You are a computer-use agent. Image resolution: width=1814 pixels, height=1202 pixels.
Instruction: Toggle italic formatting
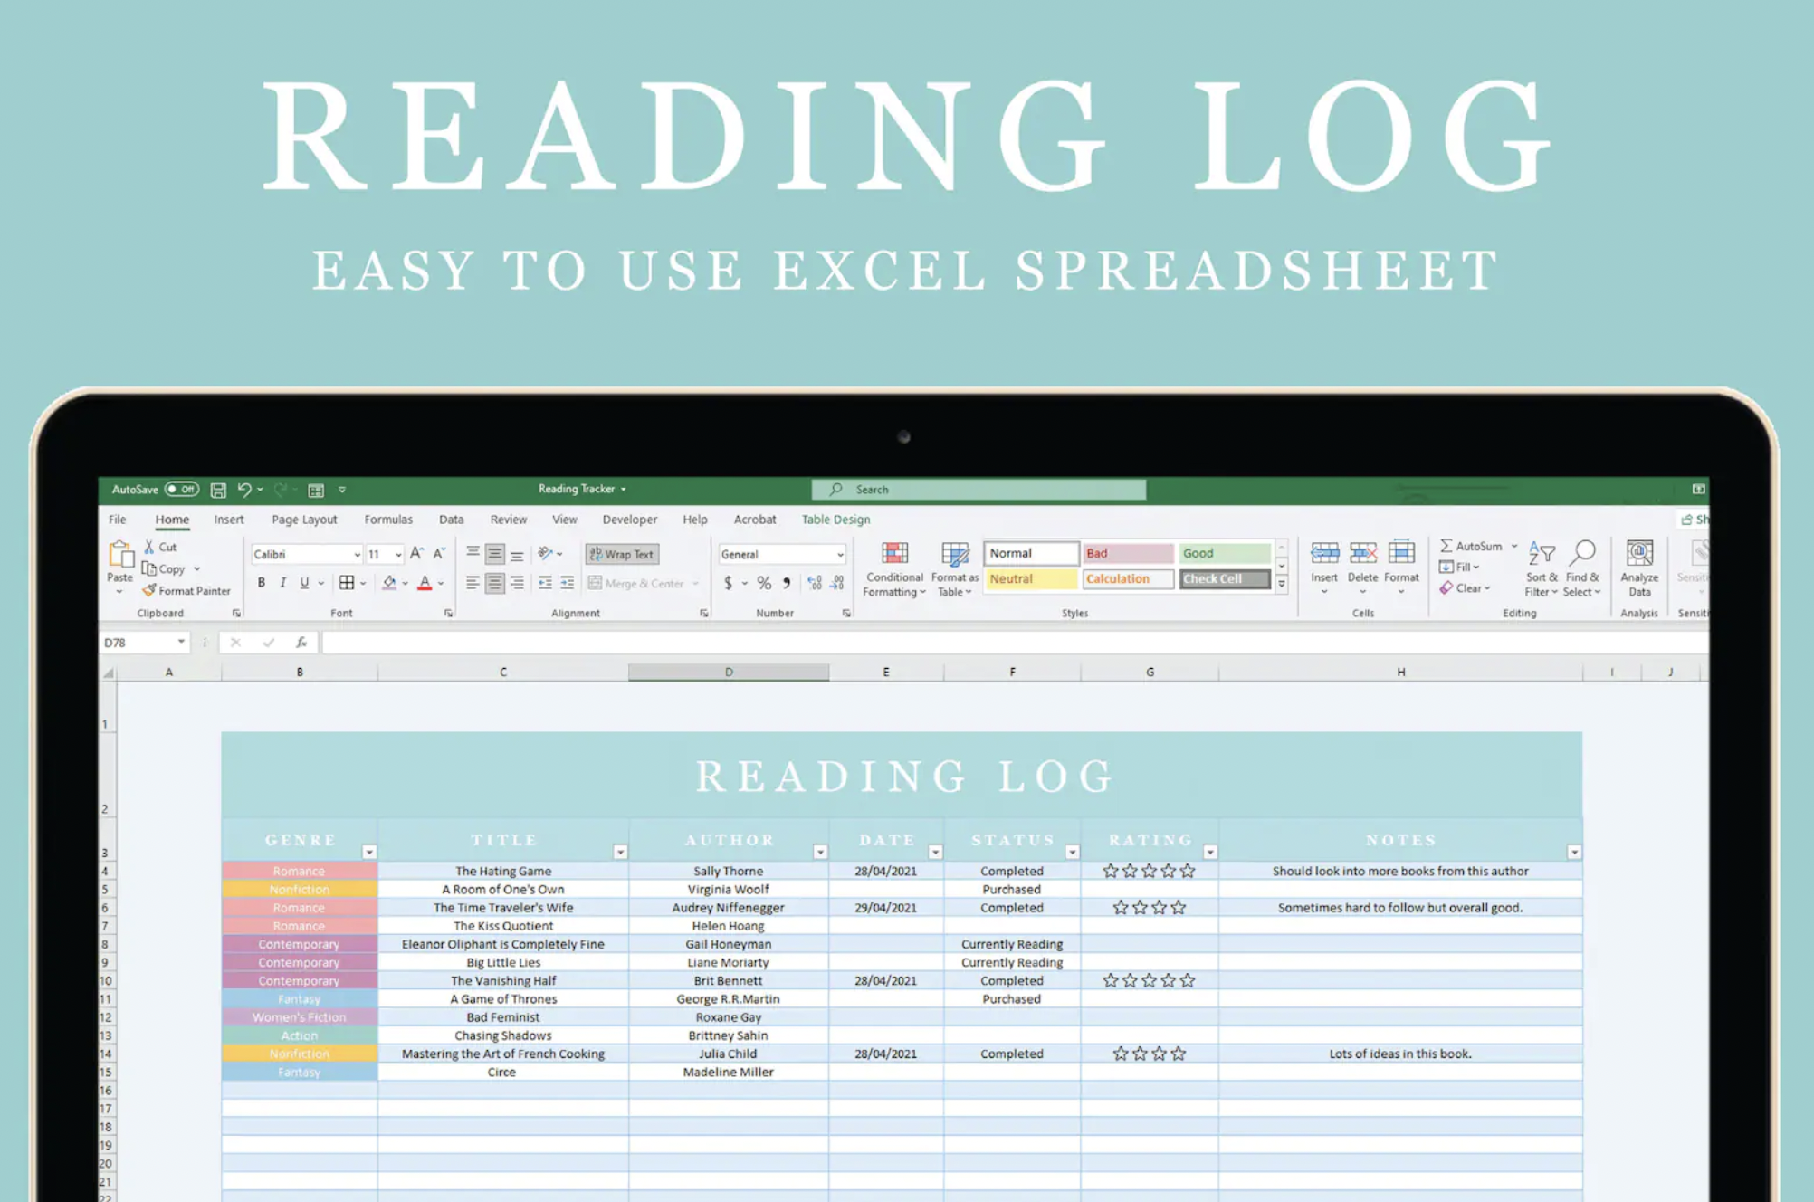282,583
